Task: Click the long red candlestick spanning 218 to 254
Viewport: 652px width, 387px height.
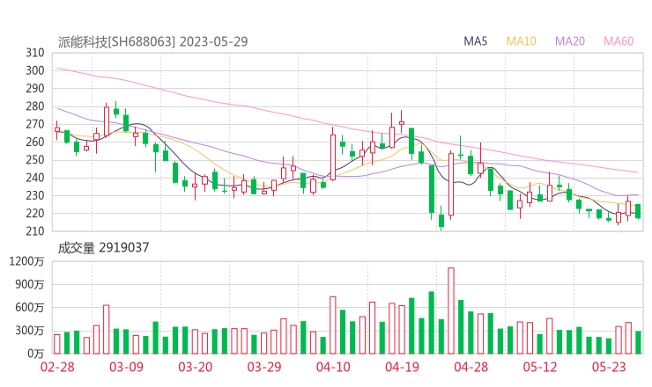Action: click(x=451, y=185)
